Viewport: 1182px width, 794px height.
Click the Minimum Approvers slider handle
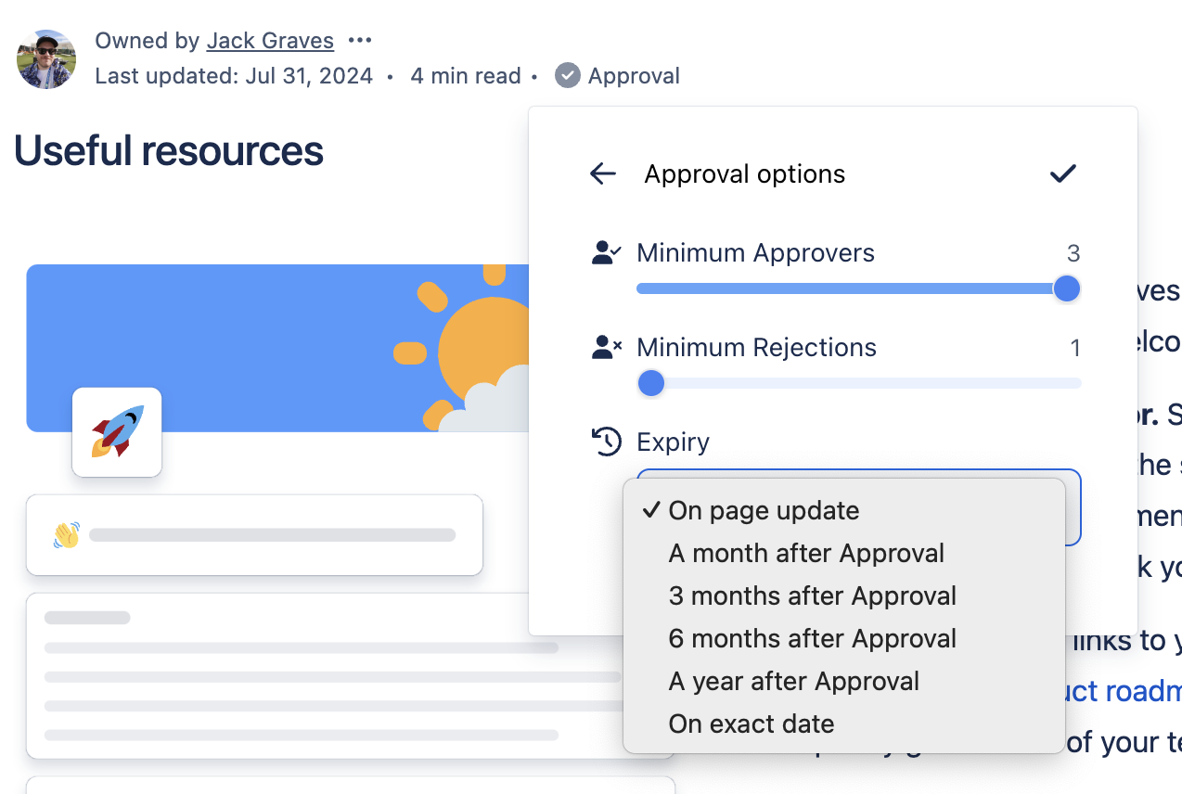click(1067, 288)
